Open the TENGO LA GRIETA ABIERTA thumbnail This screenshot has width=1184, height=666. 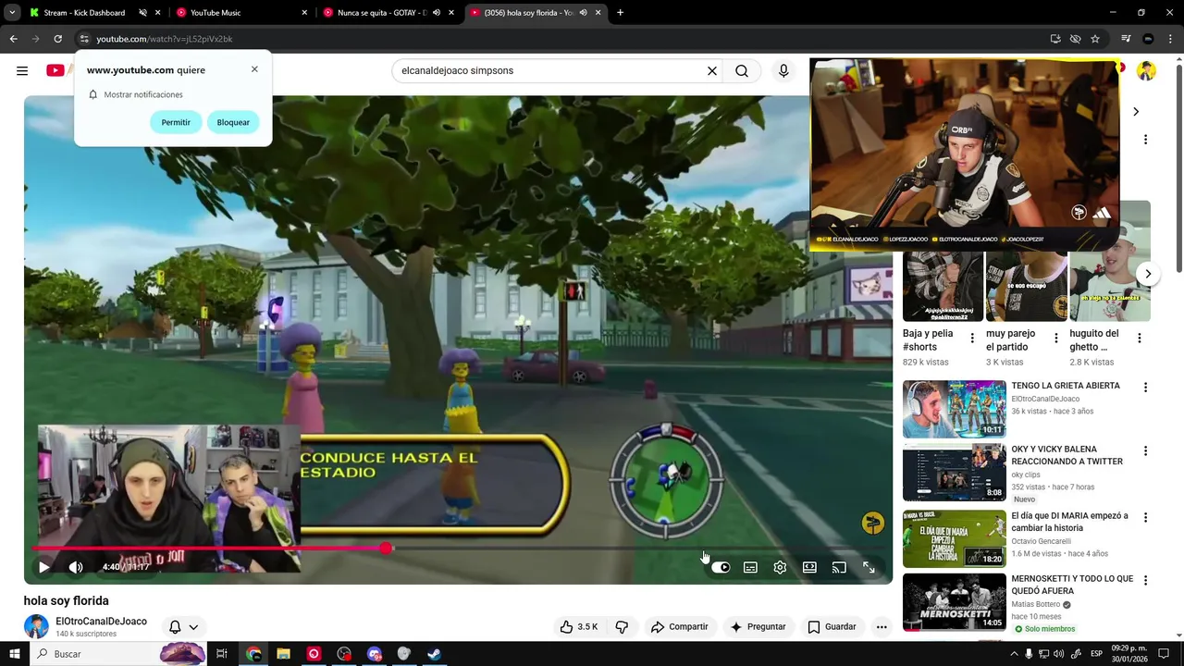(x=954, y=409)
